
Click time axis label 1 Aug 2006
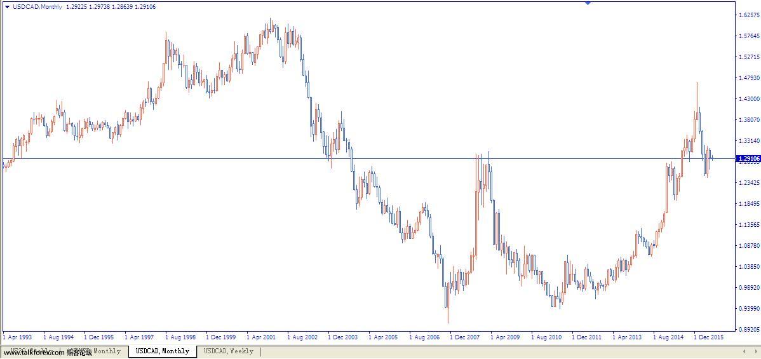424,337
